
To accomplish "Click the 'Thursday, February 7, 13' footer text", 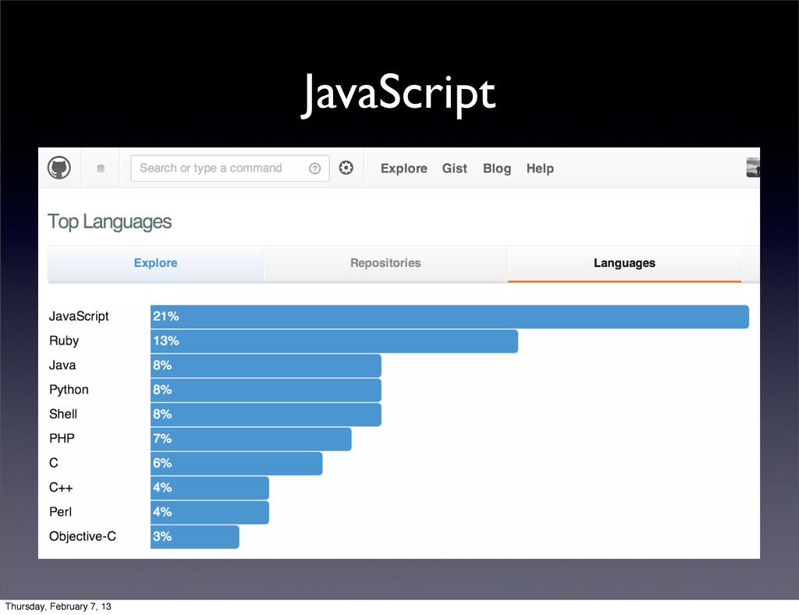I will 58,606.
